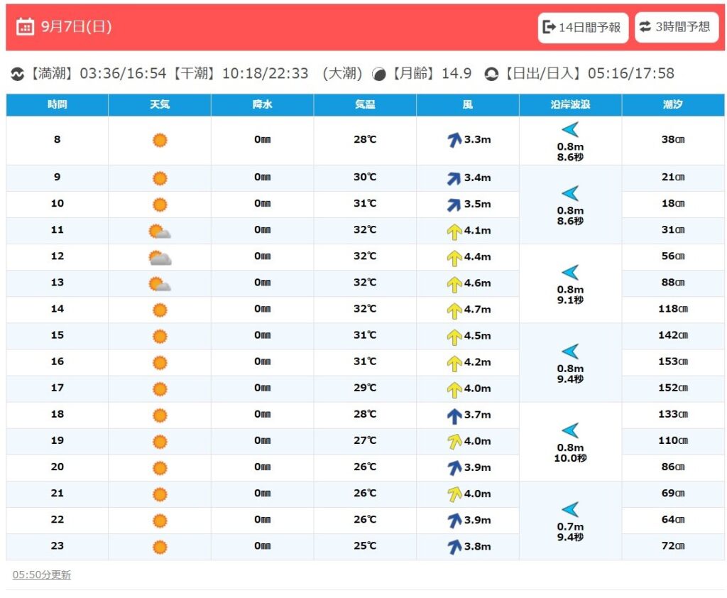Click the calendar icon beside 9月7日(日)
Screen dimensions: 727x598
(x=25, y=26)
